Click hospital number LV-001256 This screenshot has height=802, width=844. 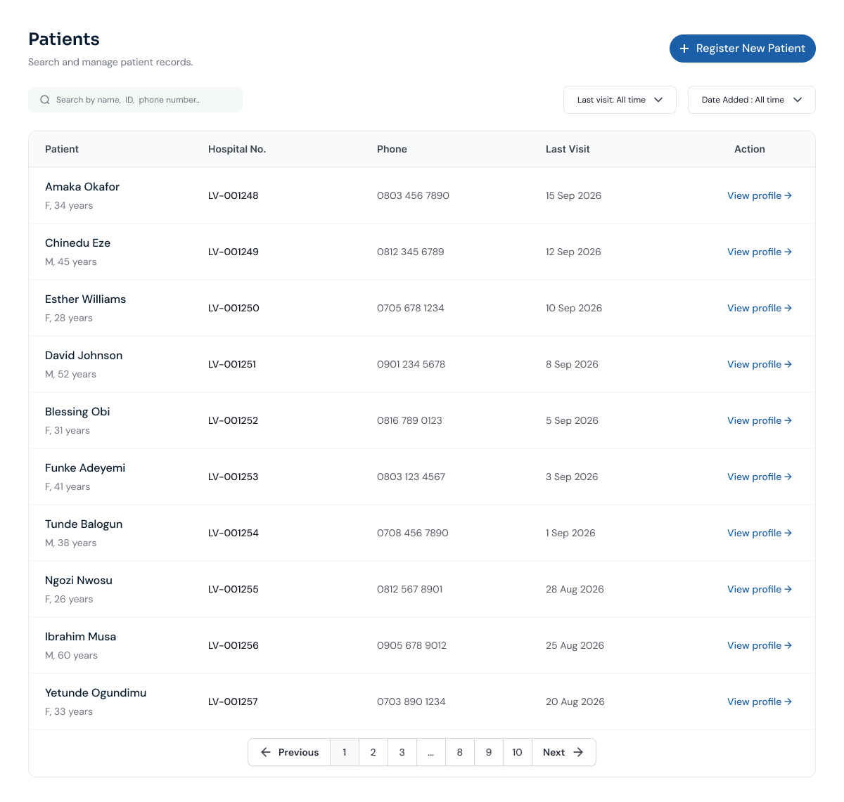[x=234, y=645]
